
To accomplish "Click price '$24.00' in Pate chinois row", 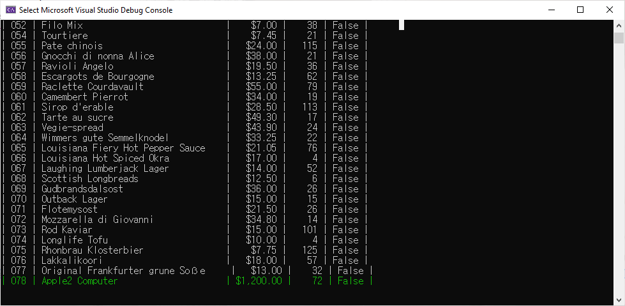I will [x=262, y=46].
